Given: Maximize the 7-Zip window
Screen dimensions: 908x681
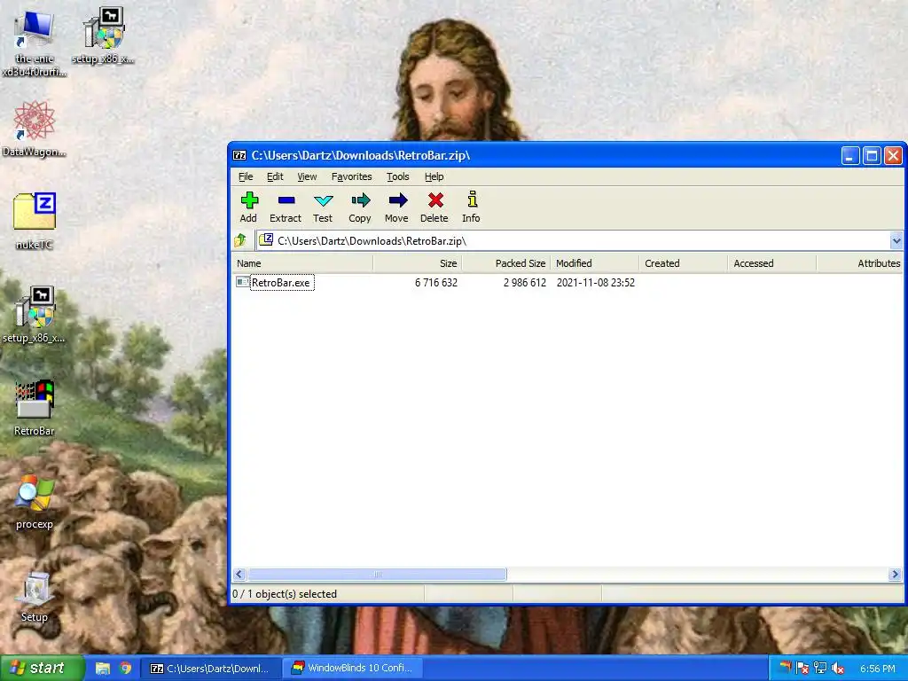Looking at the screenshot, I should (x=872, y=155).
